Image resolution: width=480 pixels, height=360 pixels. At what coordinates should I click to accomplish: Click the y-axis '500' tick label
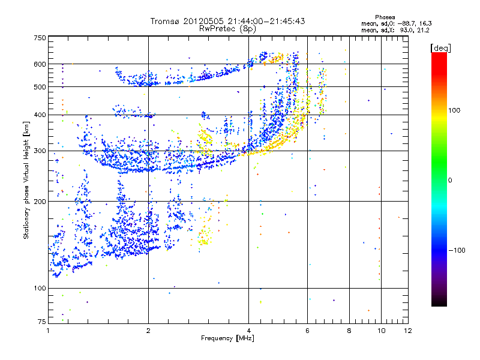pyautogui.click(x=40, y=87)
